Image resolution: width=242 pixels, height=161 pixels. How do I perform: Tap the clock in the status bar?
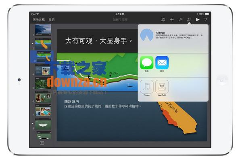point(120,14)
